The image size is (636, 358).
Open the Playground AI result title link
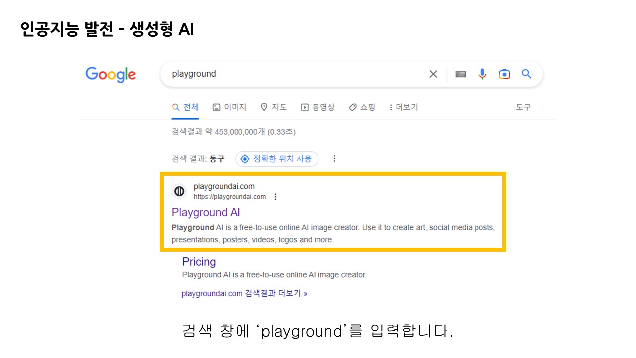(206, 213)
